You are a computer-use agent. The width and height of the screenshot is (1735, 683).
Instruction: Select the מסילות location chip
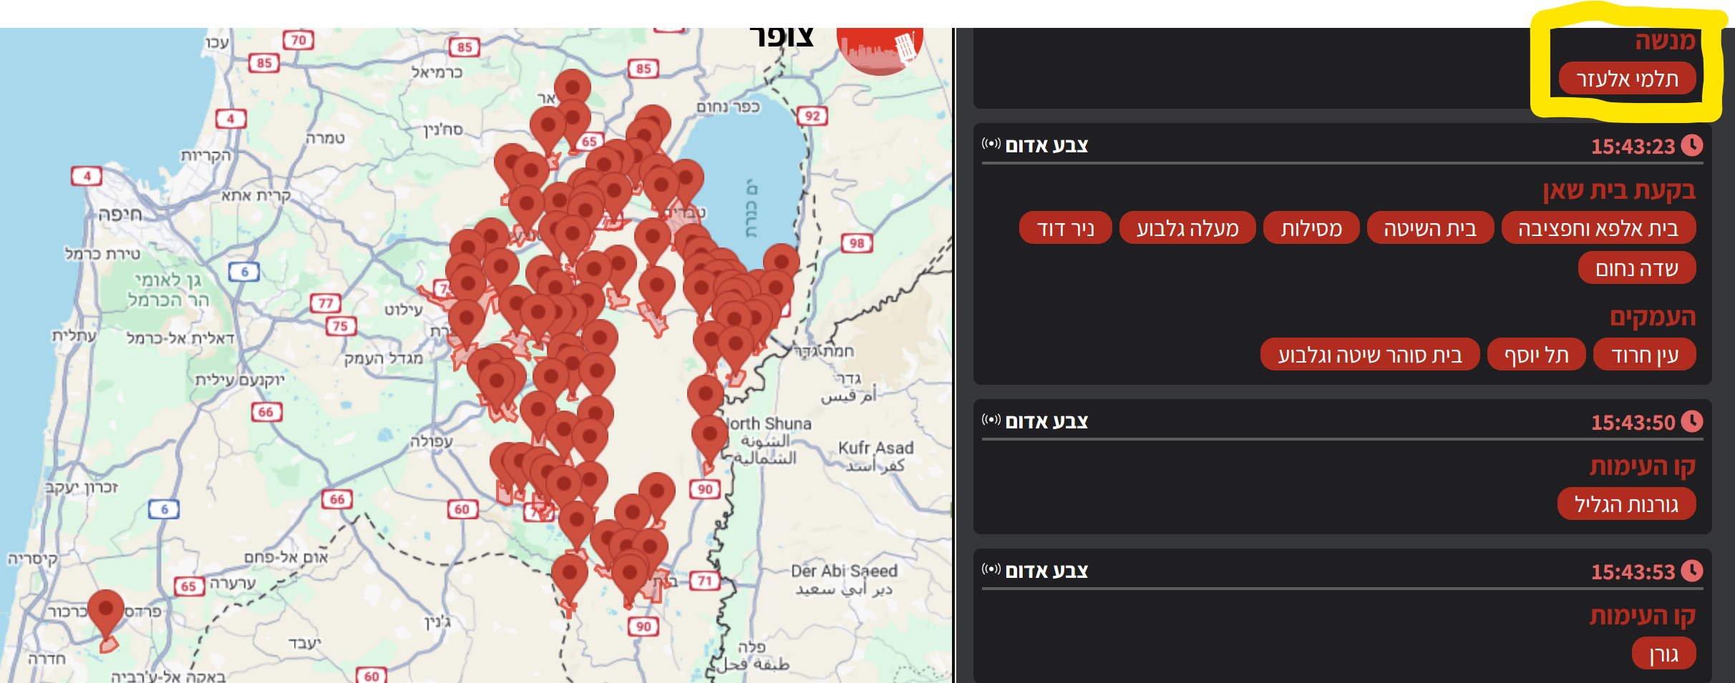(x=1311, y=228)
